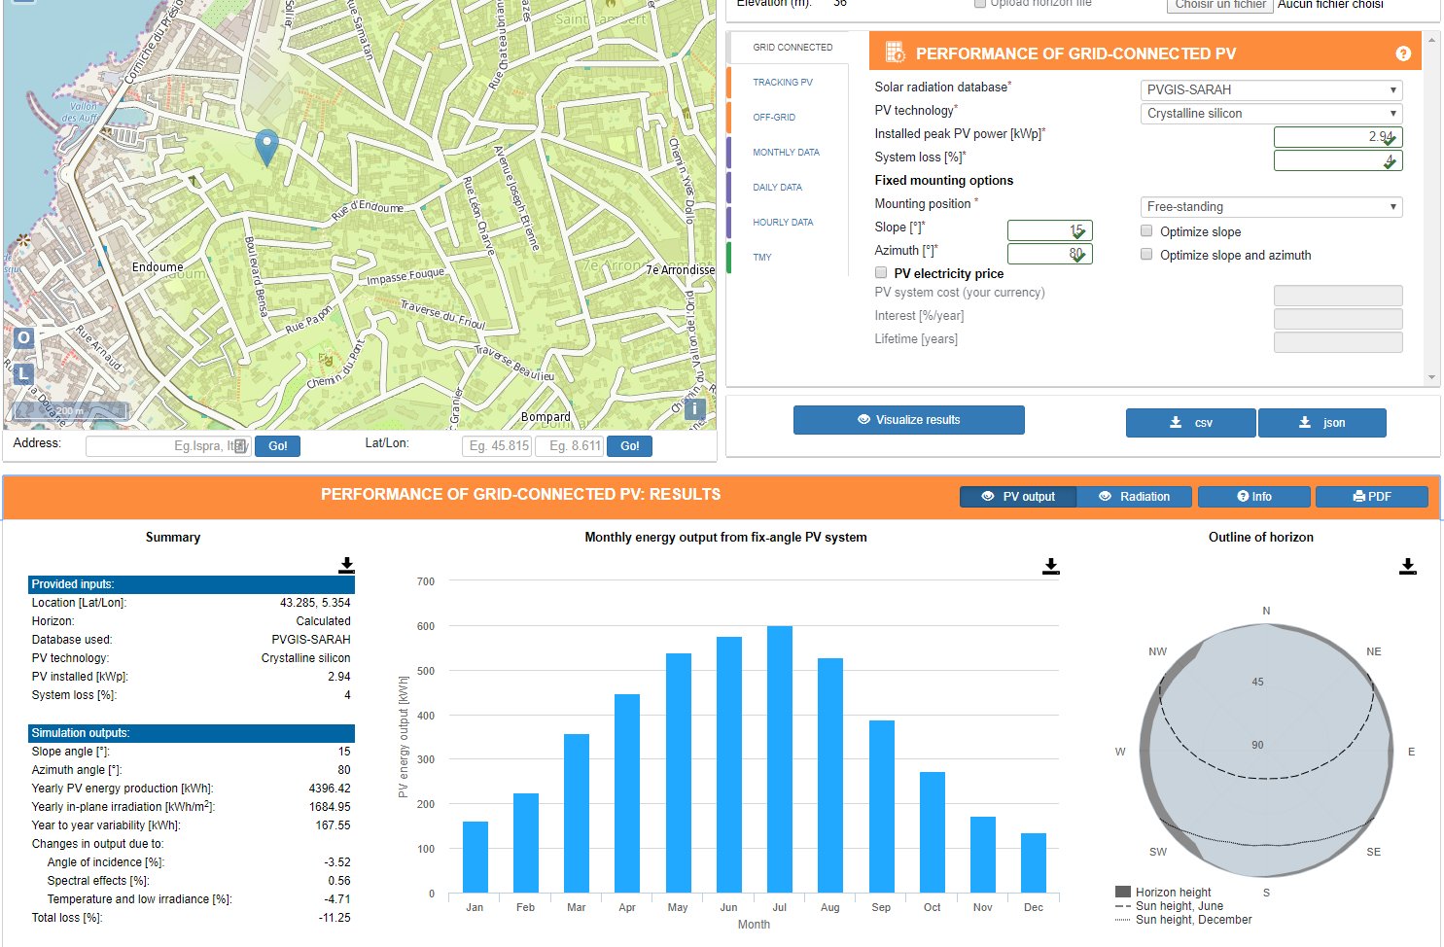
Task: Export the results as csv
Action: click(1190, 422)
